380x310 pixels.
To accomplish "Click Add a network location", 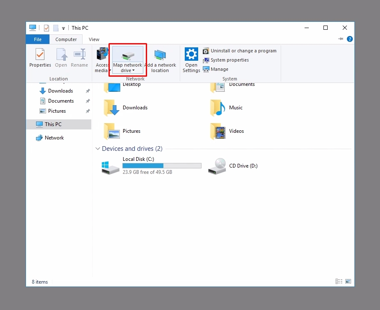I will click(160, 60).
